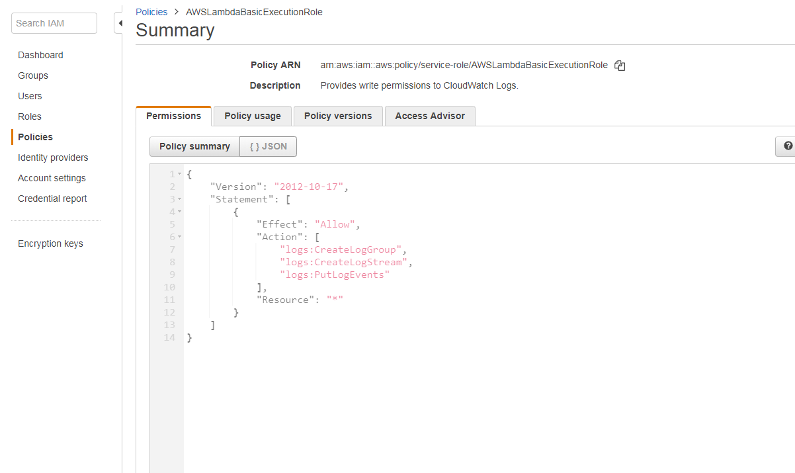Click the "Resource" key in JSON
Image resolution: width=795 pixels, height=473 pixels.
[x=286, y=300]
